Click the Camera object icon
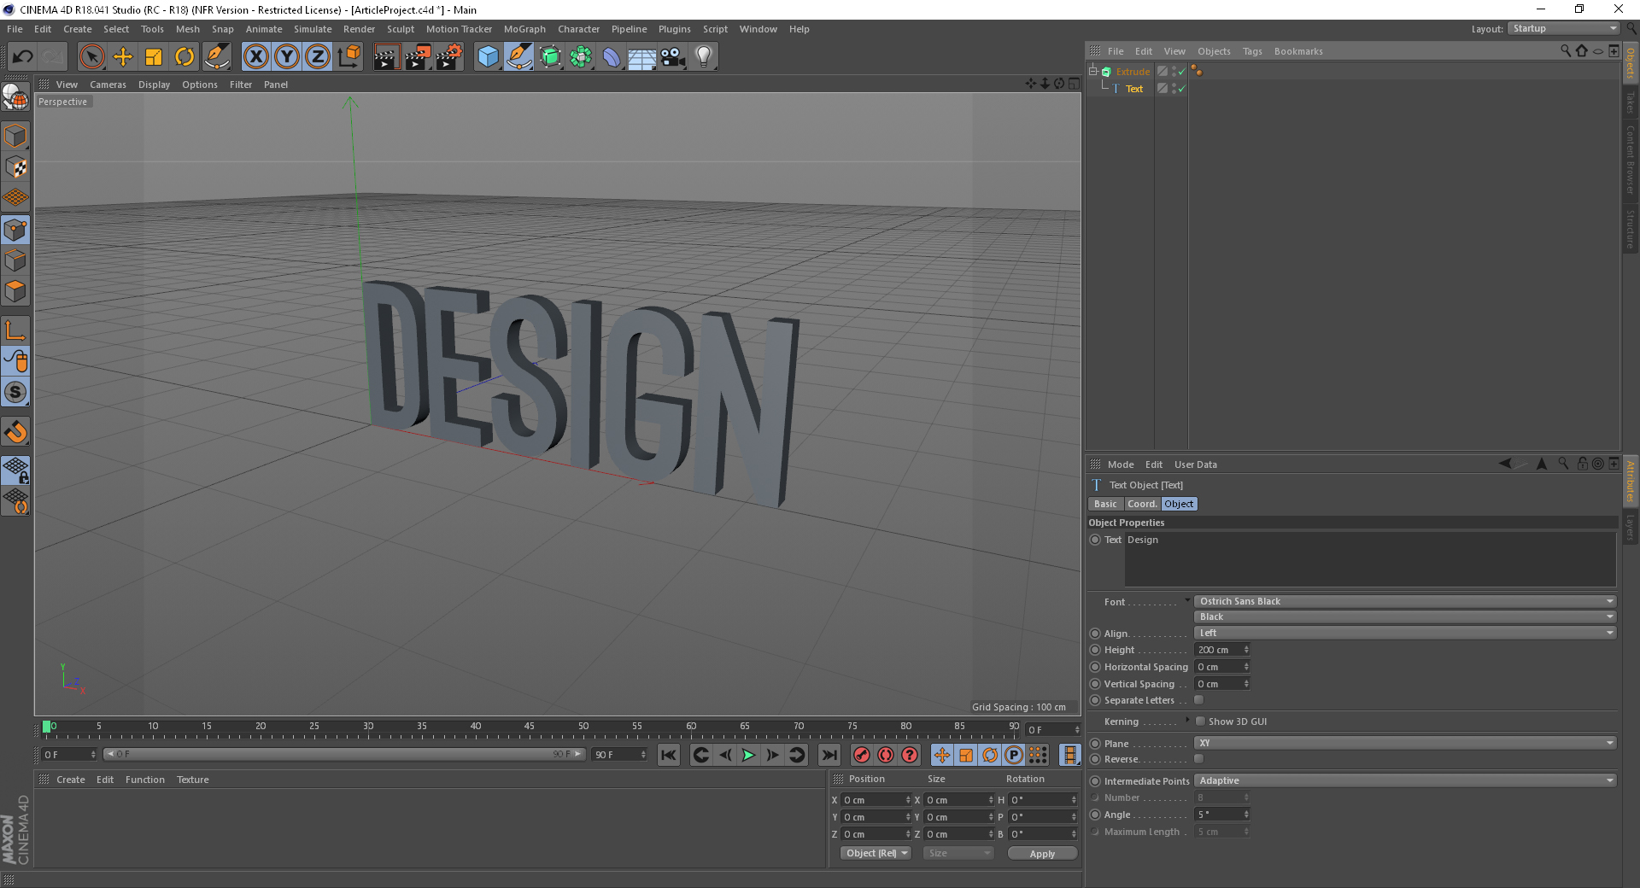Image resolution: width=1640 pixels, height=888 pixels. click(x=673, y=57)
